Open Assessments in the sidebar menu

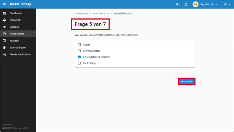coord(17,34)
